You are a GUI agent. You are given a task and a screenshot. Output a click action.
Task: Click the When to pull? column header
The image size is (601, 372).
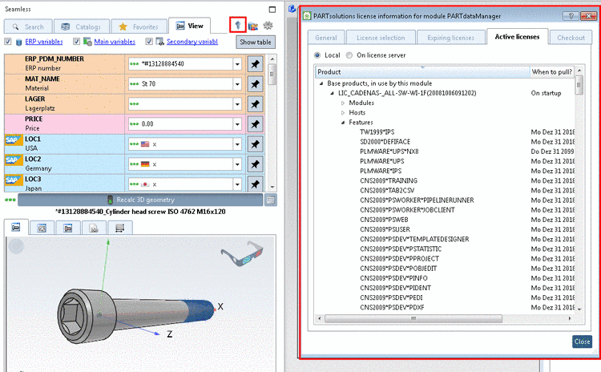pyautogui.click(x=552, y=71)
